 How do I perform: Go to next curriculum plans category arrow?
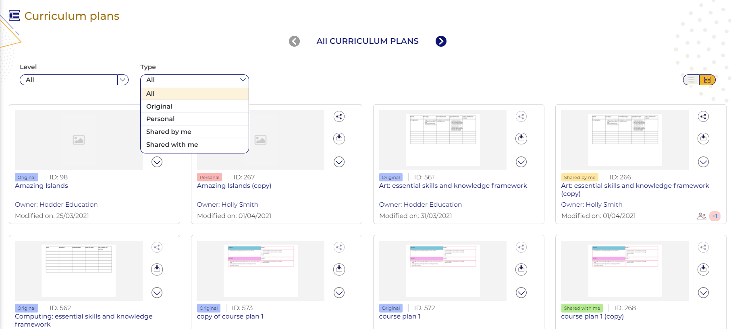coord(441,41)
